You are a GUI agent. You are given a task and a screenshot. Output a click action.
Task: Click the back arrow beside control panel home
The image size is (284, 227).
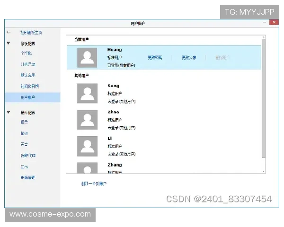[9, 32]
